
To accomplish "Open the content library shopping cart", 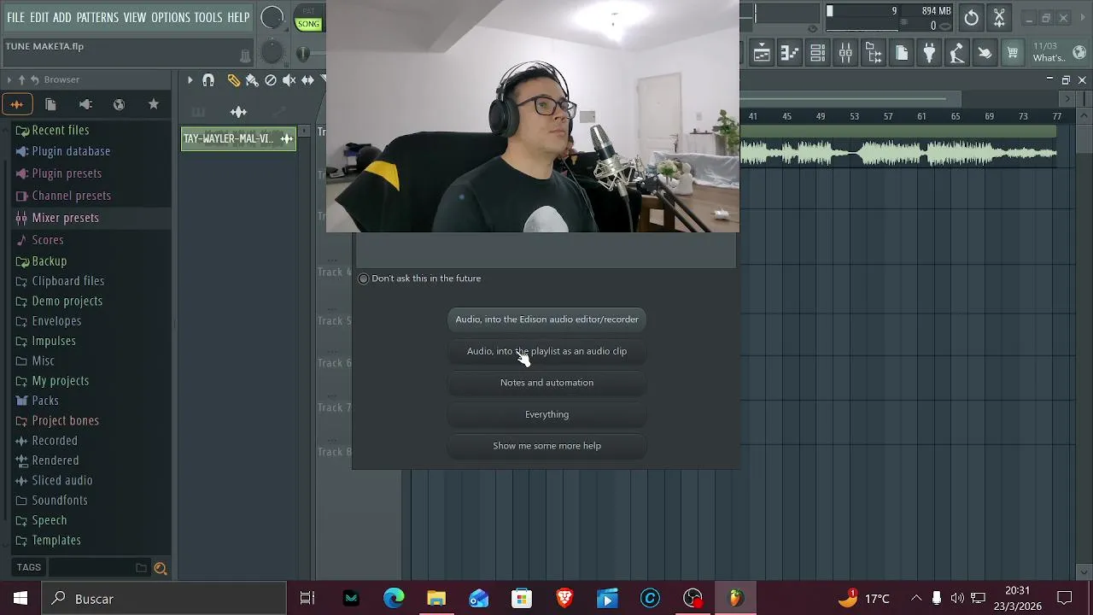I will click(1013, 54).
